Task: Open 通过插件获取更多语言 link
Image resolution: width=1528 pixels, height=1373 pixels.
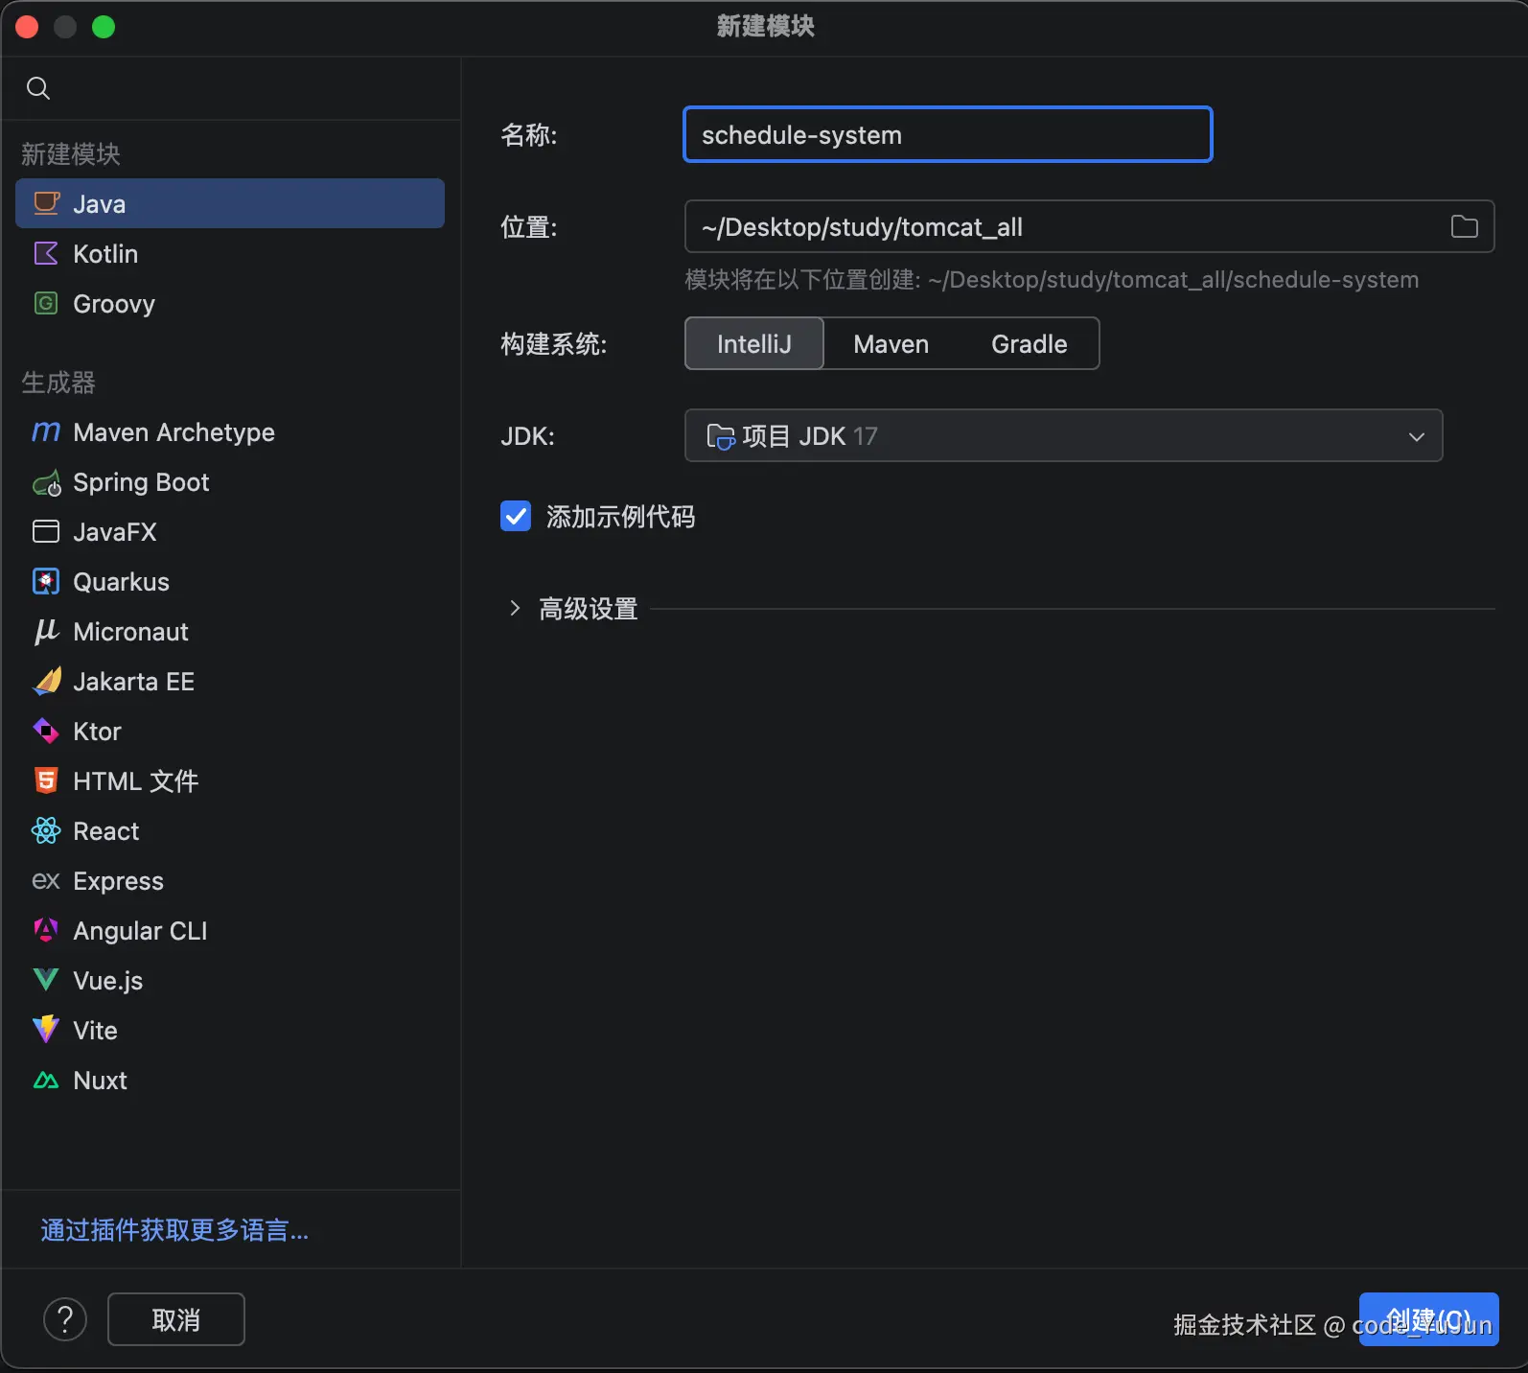Action: 174,1230
